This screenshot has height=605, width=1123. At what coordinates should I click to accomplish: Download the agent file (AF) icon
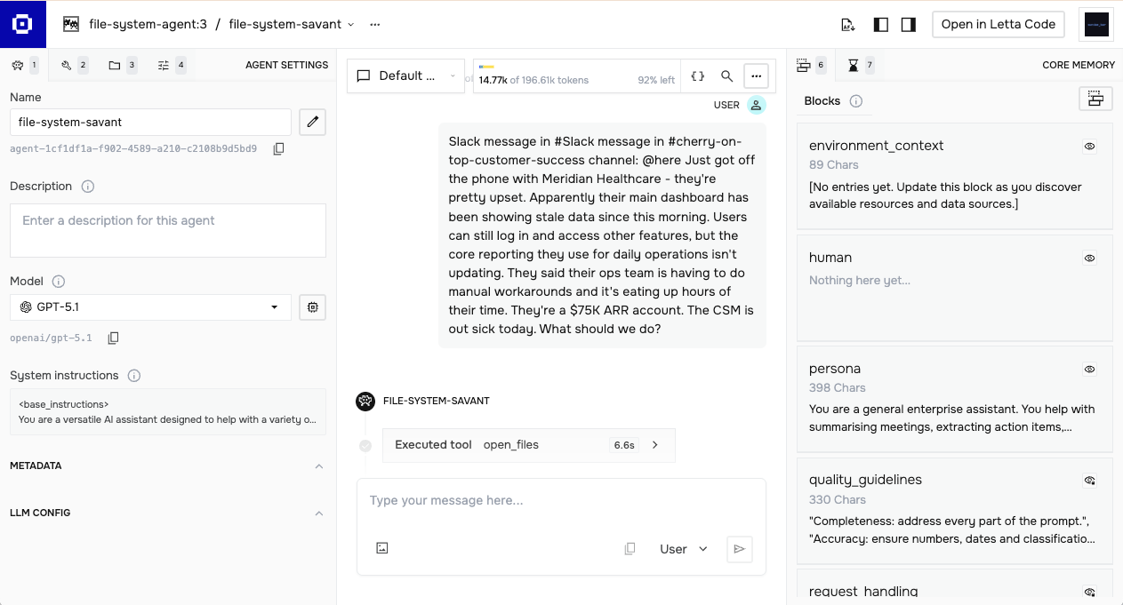coord(848,24)
